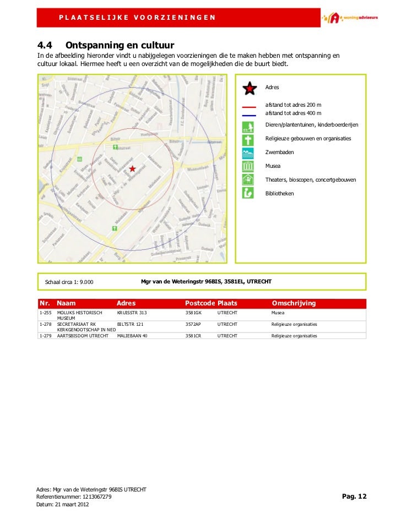Click the 'Adres' table column header

[x=126, y=303]
